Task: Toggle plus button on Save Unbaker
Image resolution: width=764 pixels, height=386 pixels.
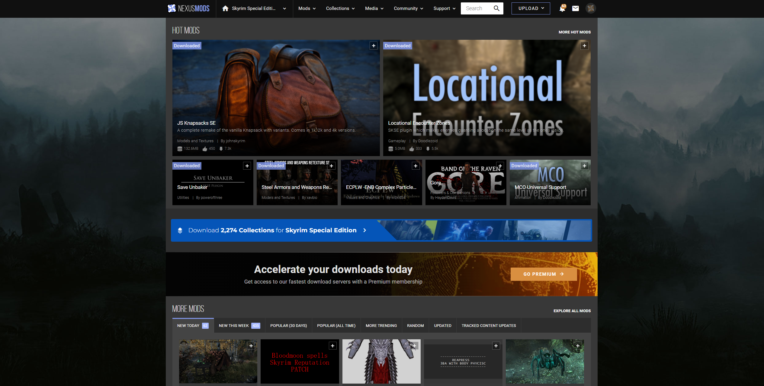Action: (247, 166)
